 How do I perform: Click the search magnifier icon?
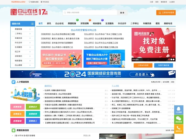(65, 13)
